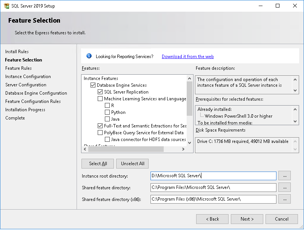Viewport: 304px width, 230px height.
Task: Return to previous page with Back
Action: pyautogui.click(x=212, y=219)
